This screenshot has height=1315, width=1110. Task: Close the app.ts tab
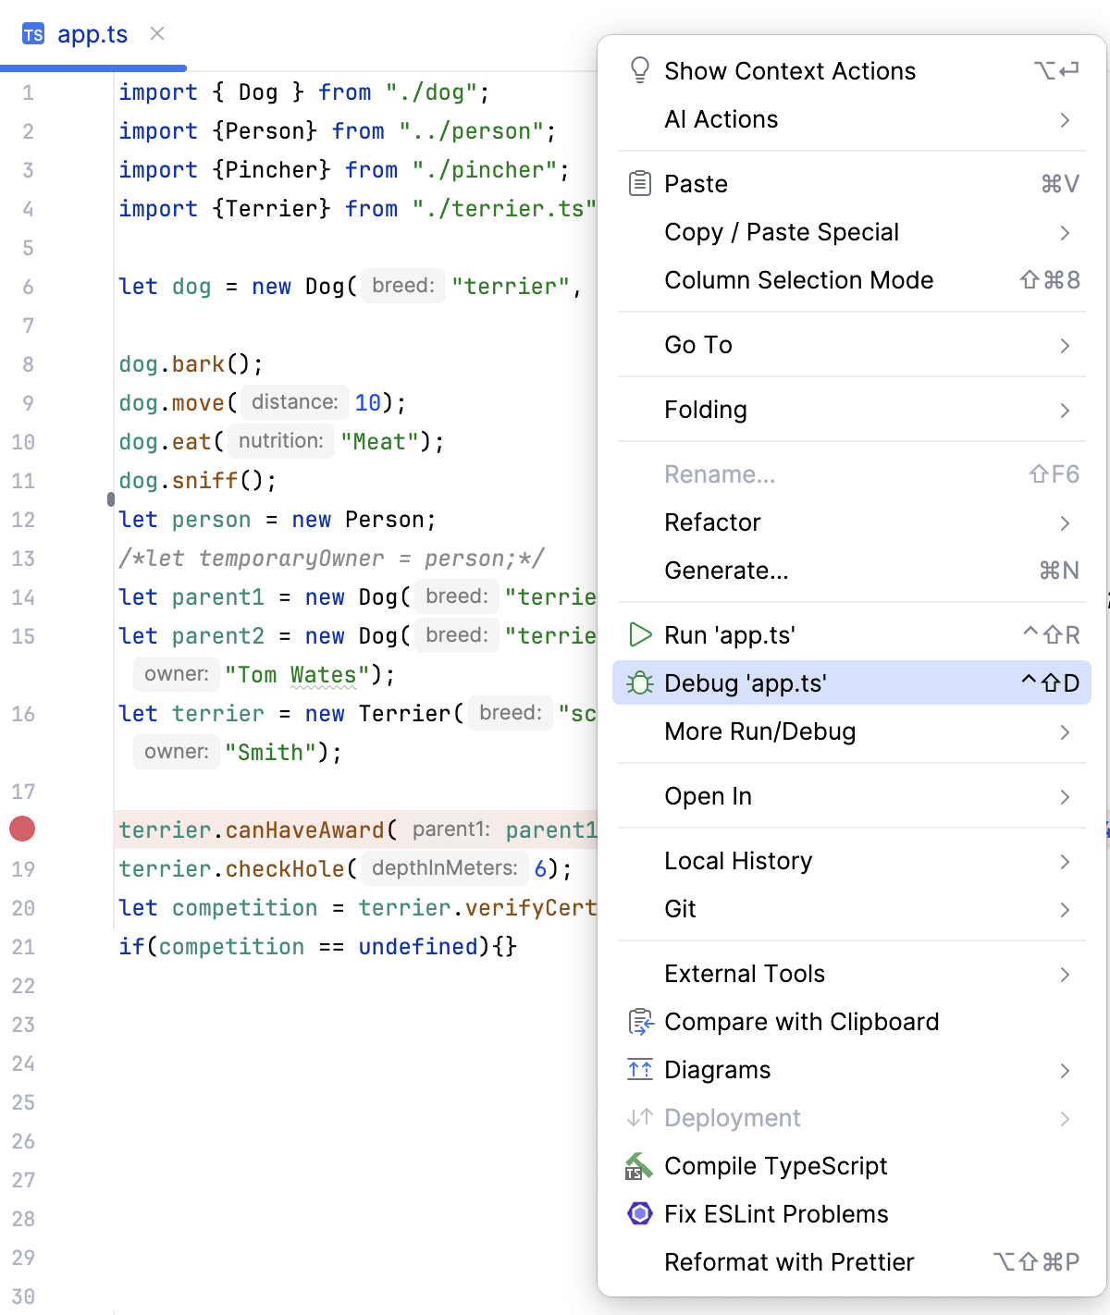click(156, 34)
